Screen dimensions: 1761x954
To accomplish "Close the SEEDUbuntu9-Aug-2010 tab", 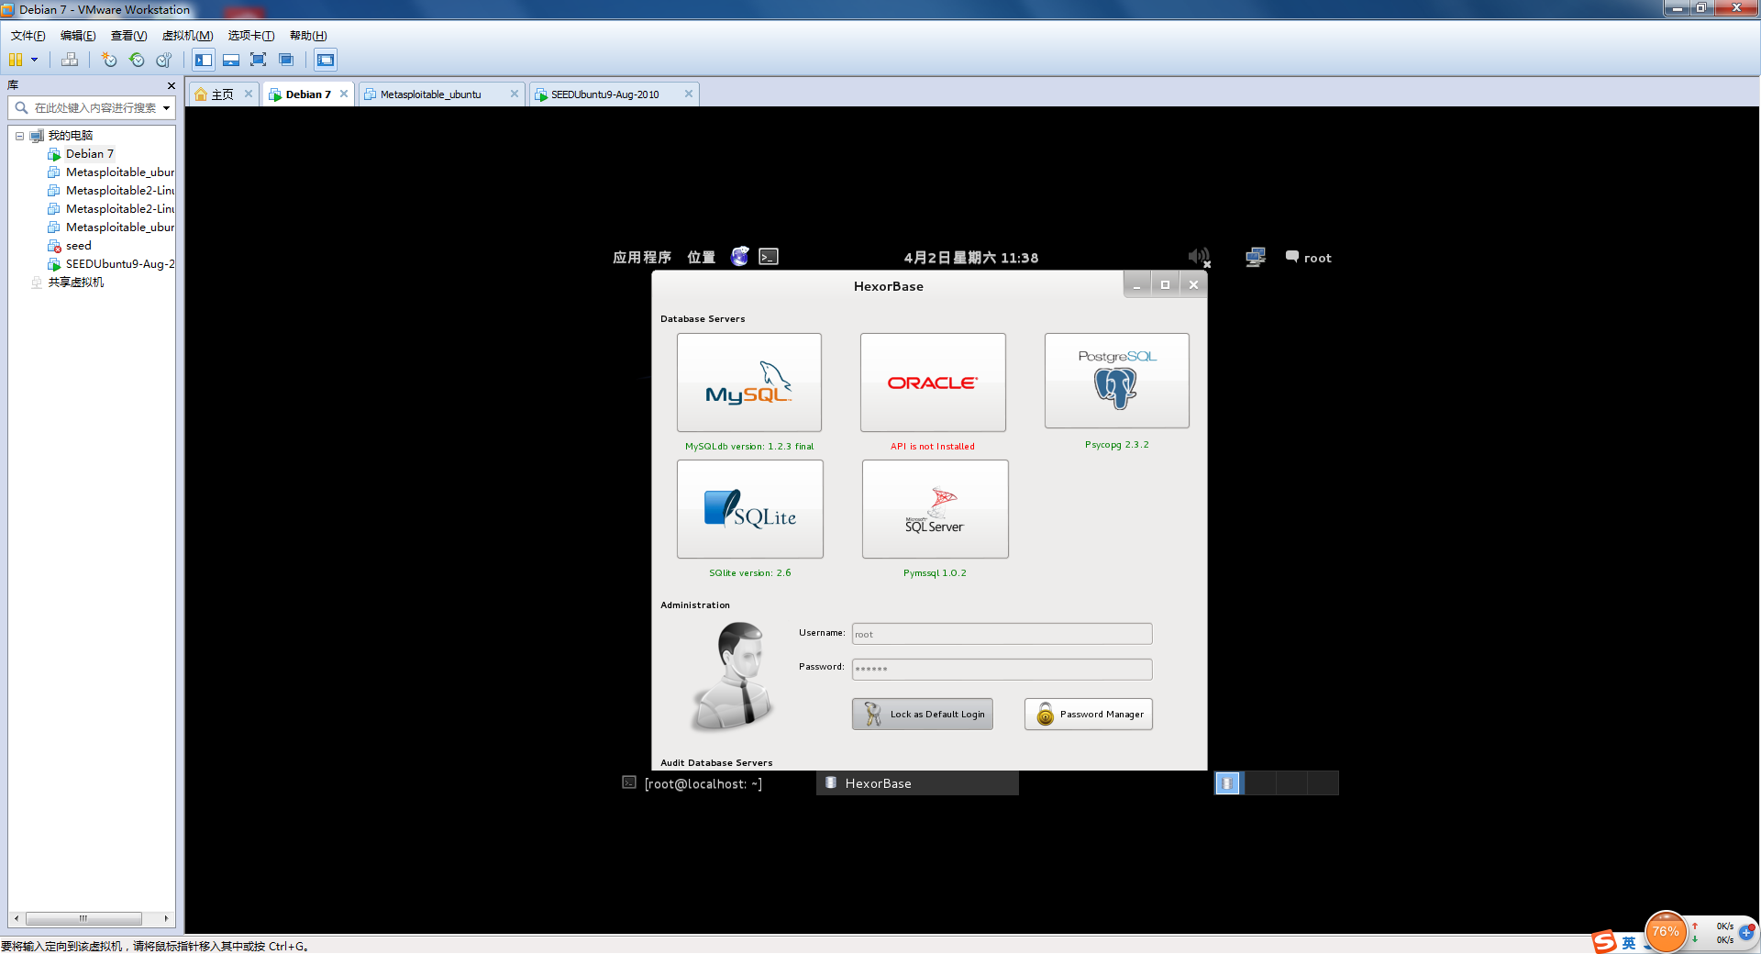I will (x=689, y=94).
